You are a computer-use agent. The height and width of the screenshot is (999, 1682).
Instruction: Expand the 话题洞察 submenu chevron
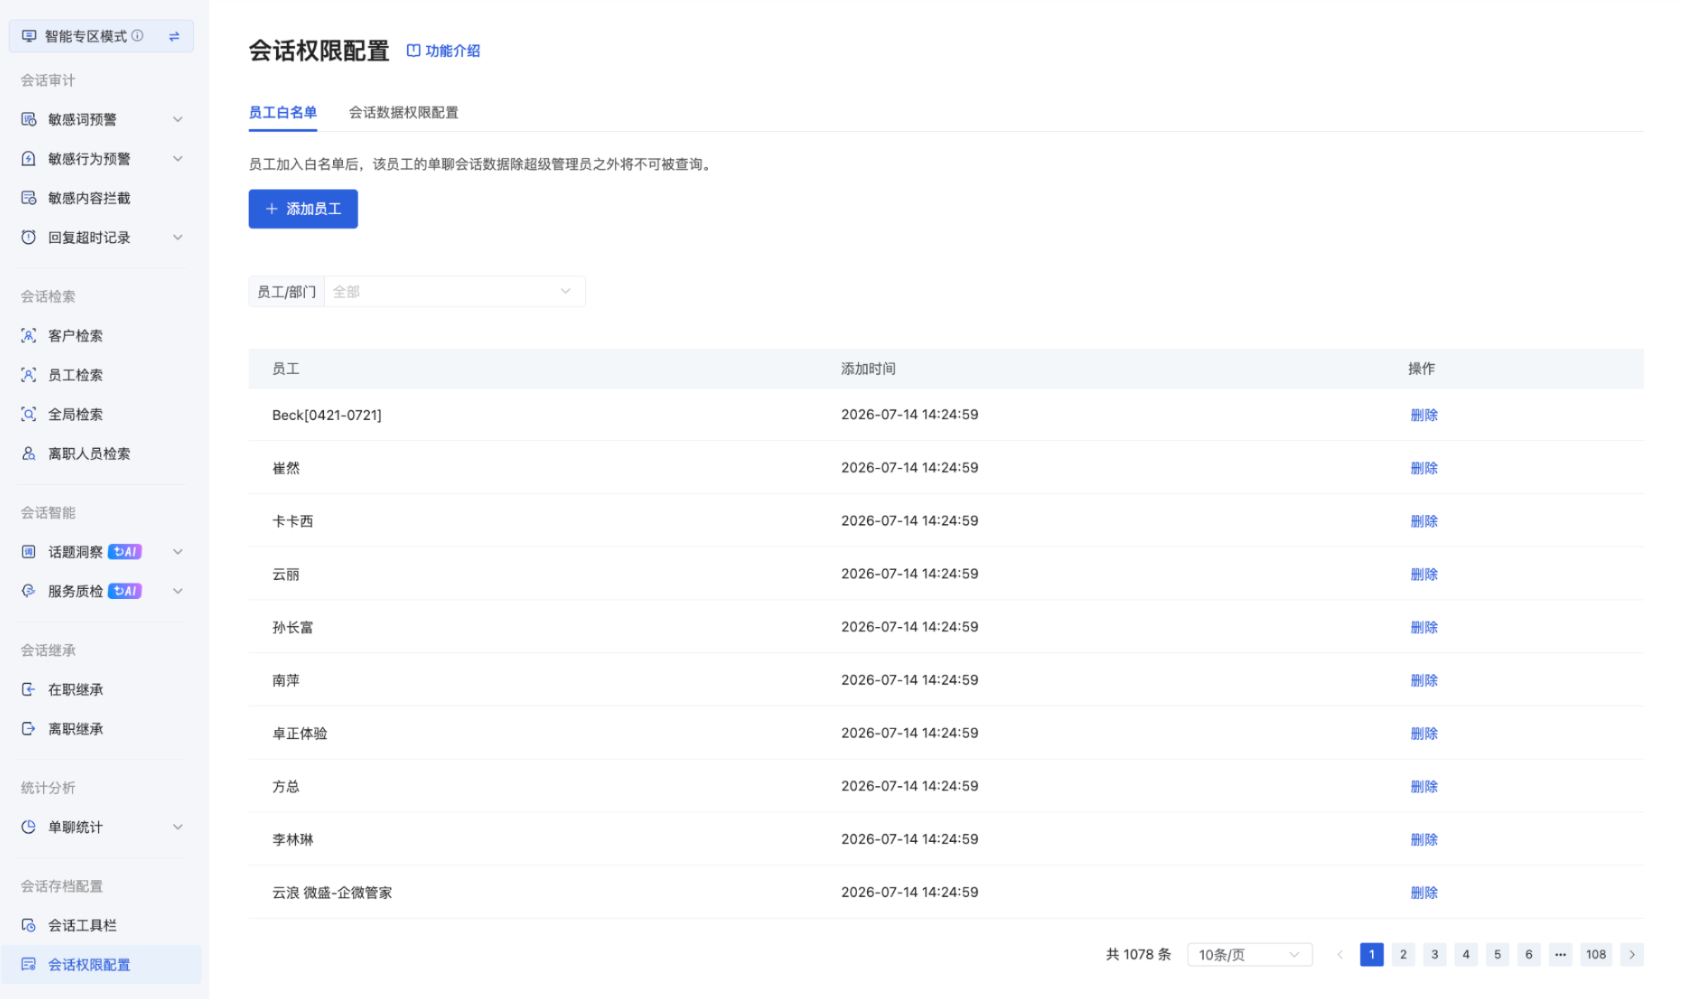[178, 552]
